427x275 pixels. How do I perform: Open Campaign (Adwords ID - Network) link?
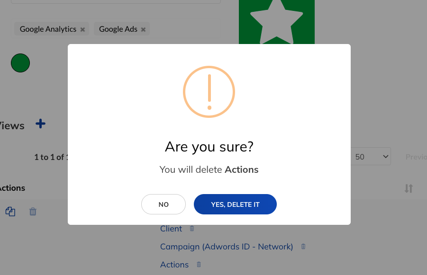(227, 247)
